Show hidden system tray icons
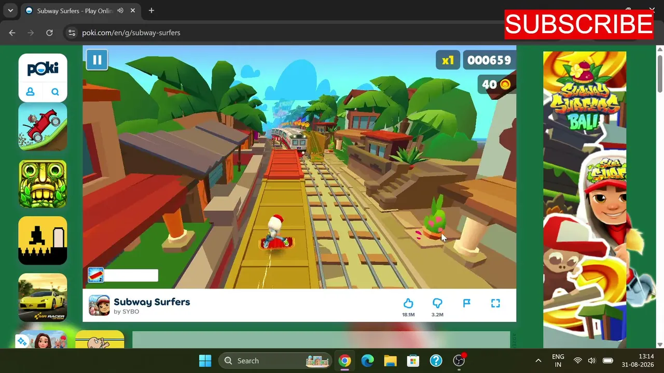The height and width of the screenshot is (373, 664). pyautogui.click(x=538, y=361)
